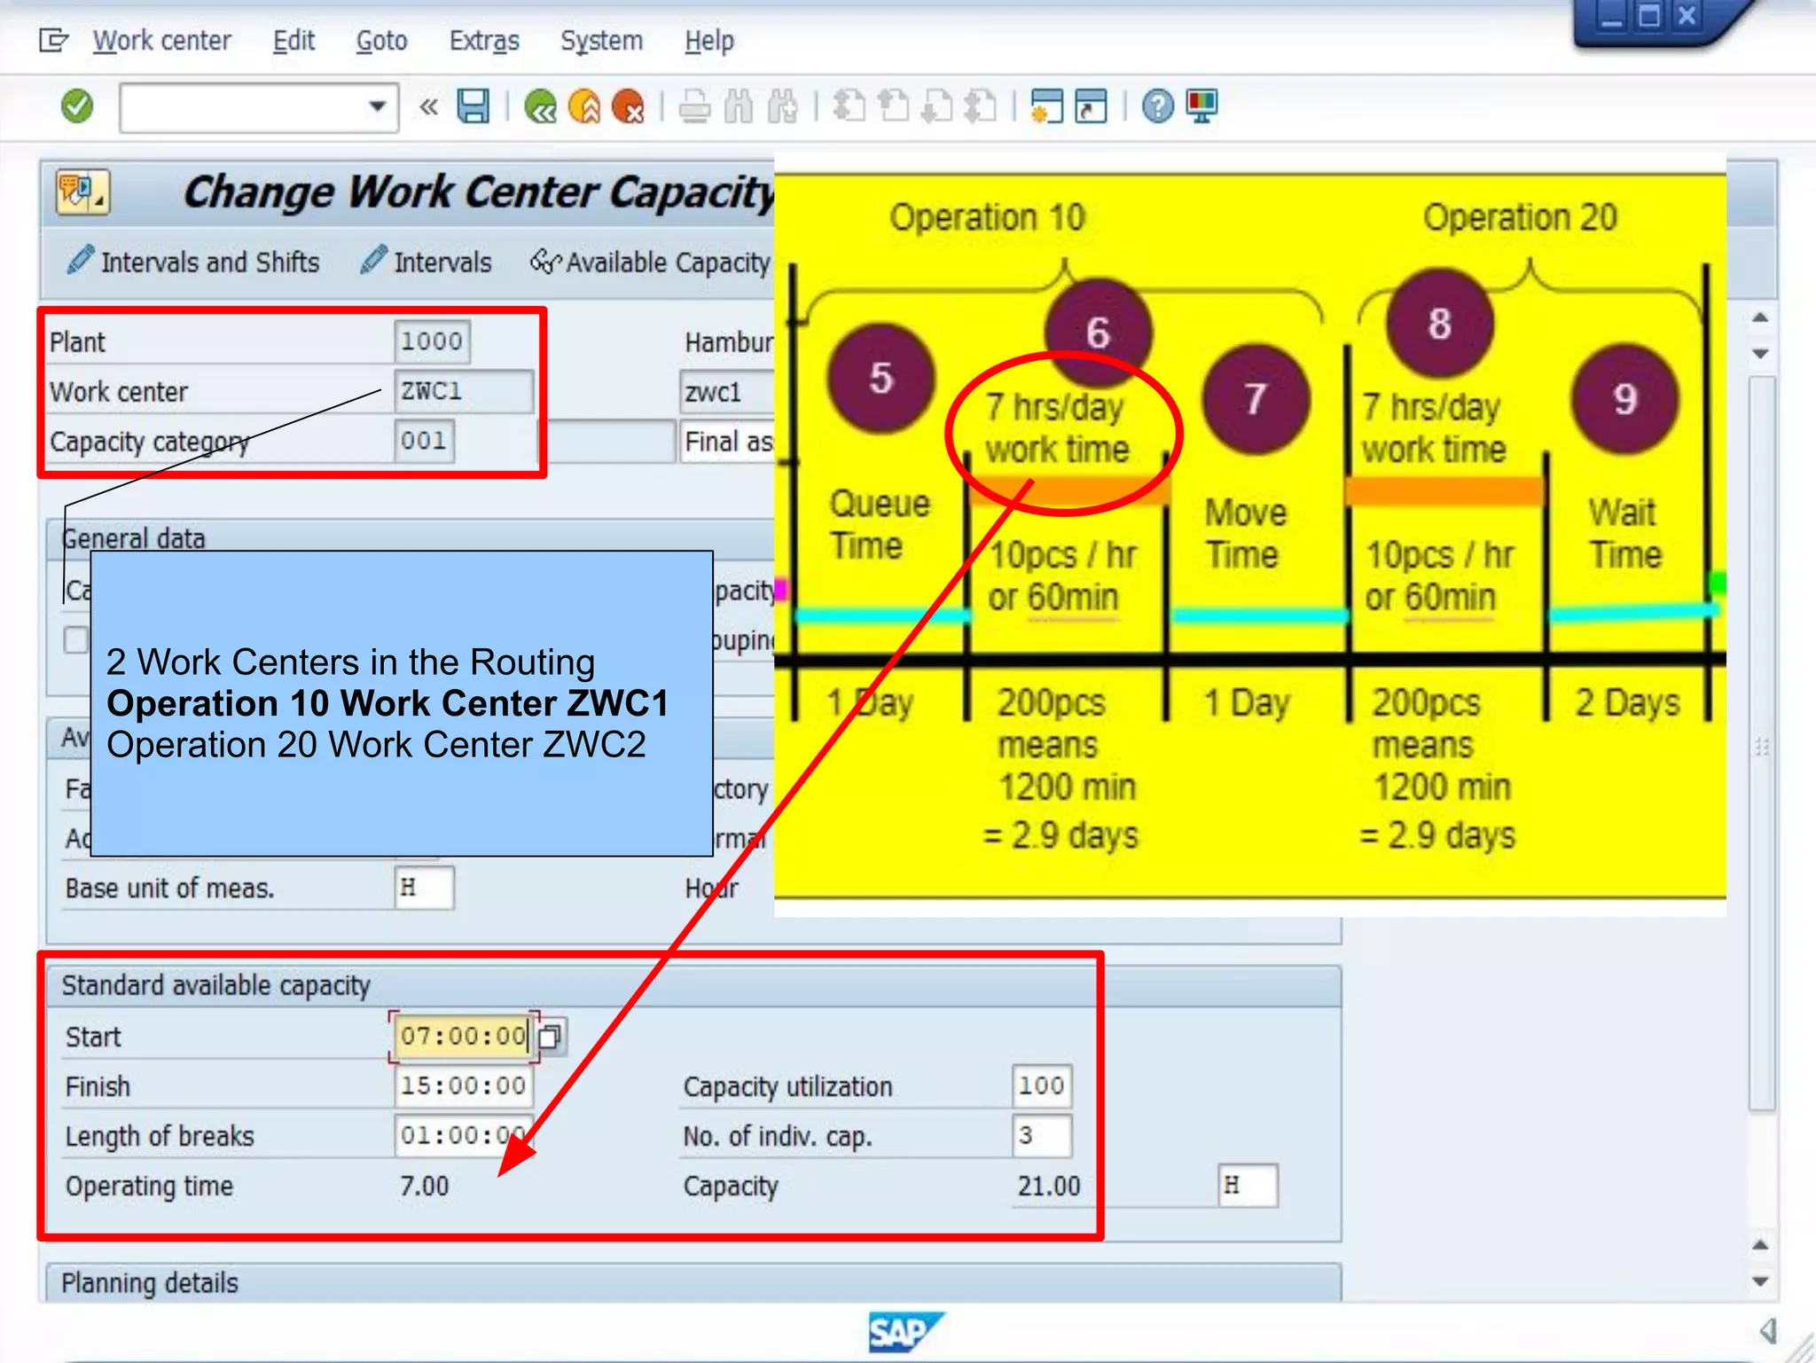Click the Last Page icon
The width and height of the screenshot is (1816, 1363).
click(981, 107)
